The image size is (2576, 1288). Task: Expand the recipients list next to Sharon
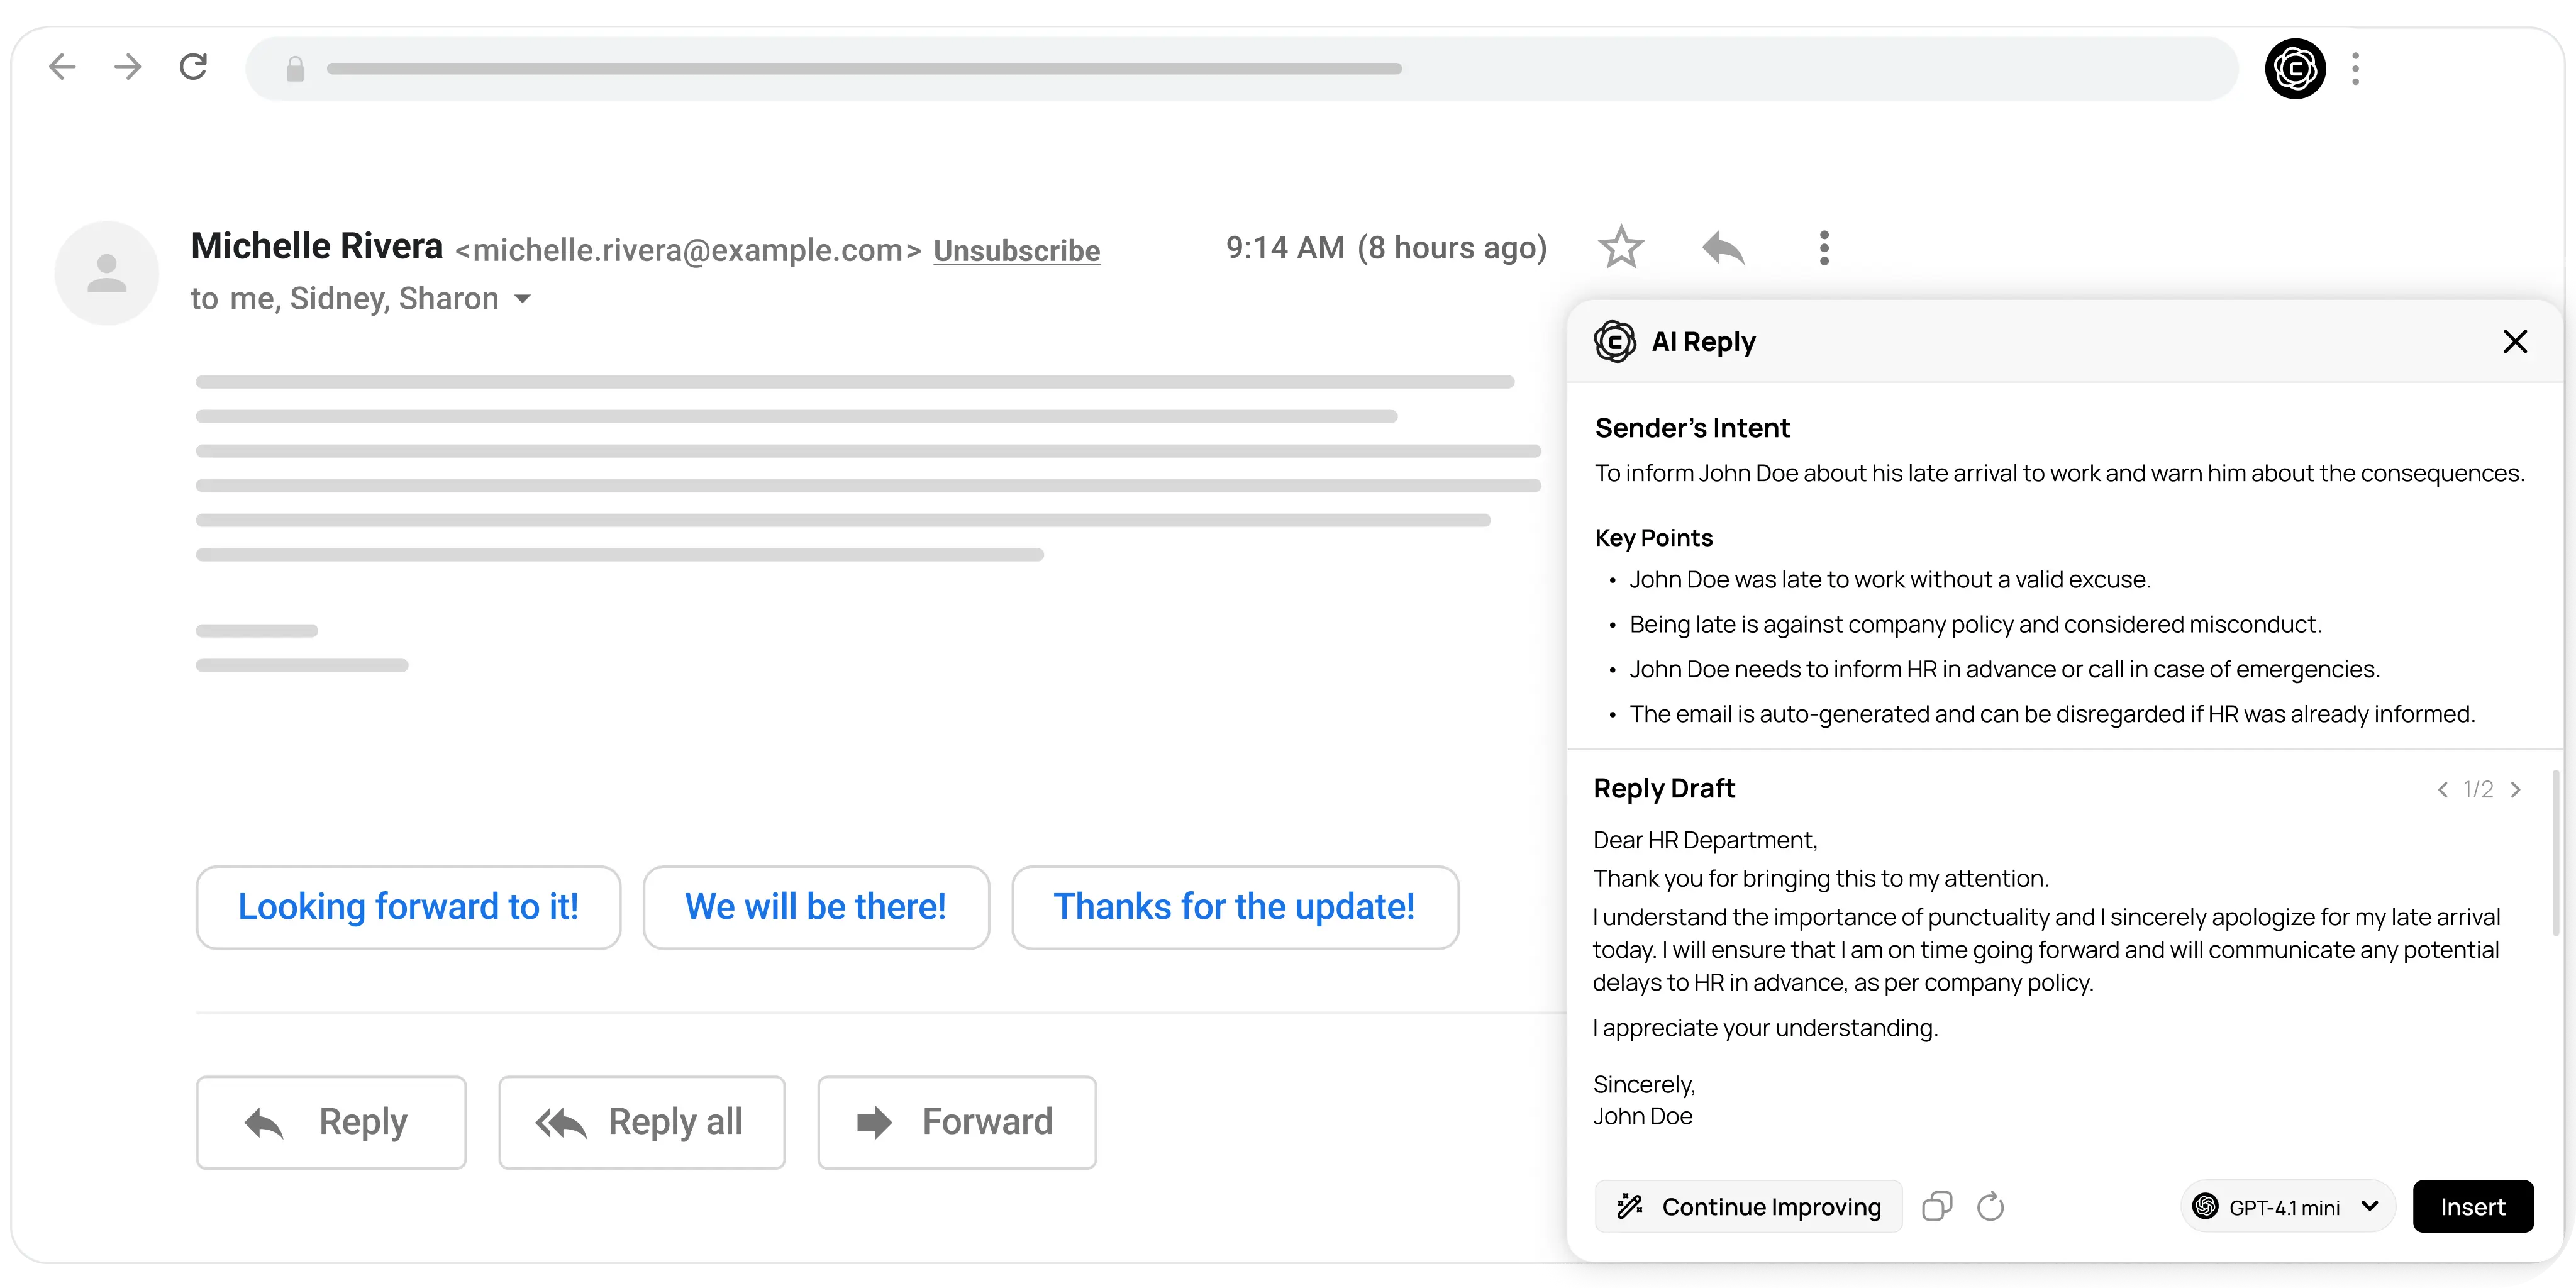[x=522, y=299]
